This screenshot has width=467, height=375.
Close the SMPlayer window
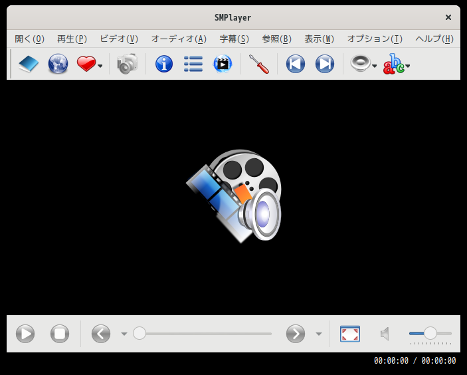448,17
